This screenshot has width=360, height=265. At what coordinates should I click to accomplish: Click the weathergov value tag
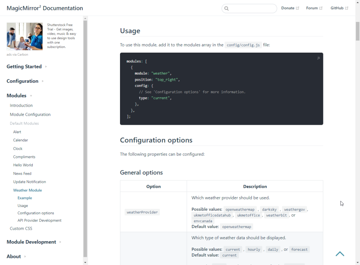click(x=294, y=210)
